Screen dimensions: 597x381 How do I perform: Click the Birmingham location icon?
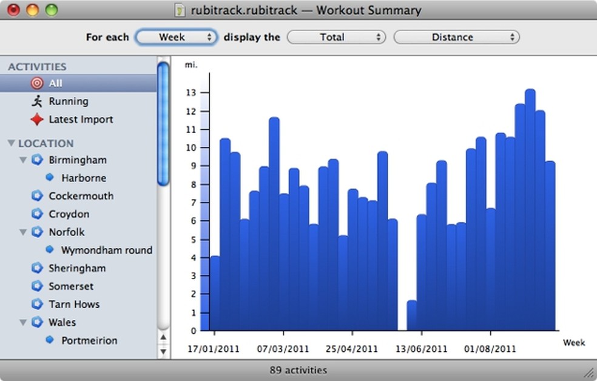[x=37, y=160]
